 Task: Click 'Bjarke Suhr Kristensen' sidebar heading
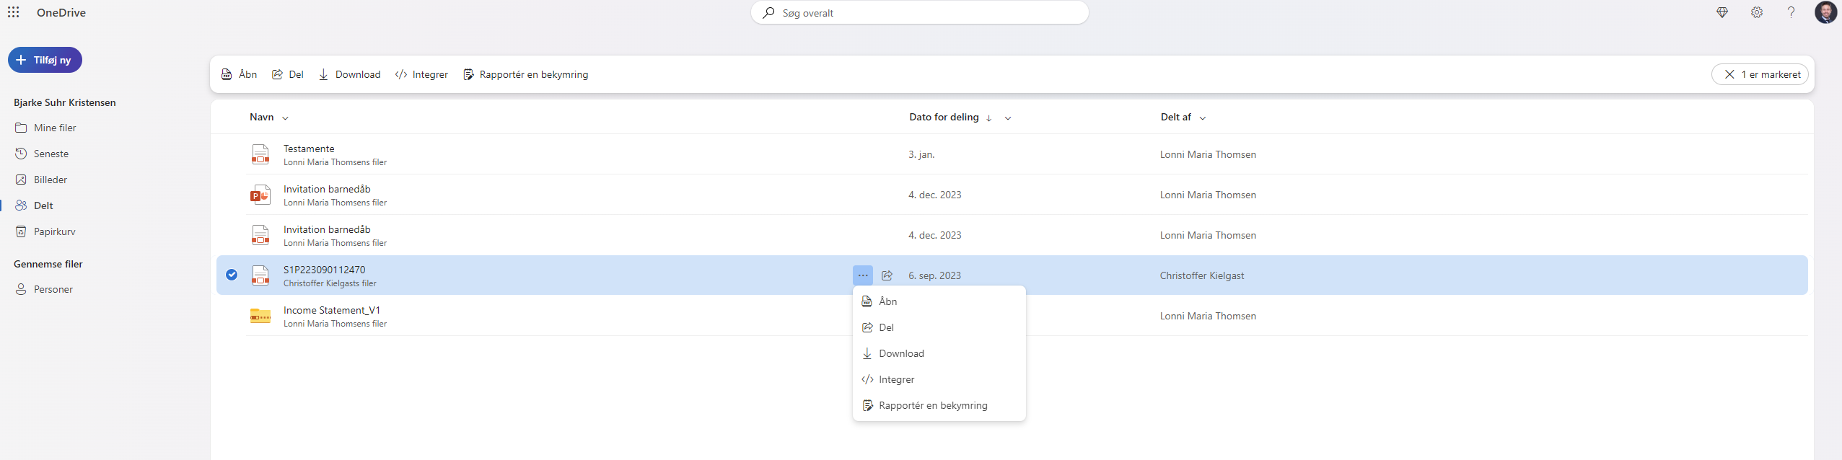[x=65, y=102]
